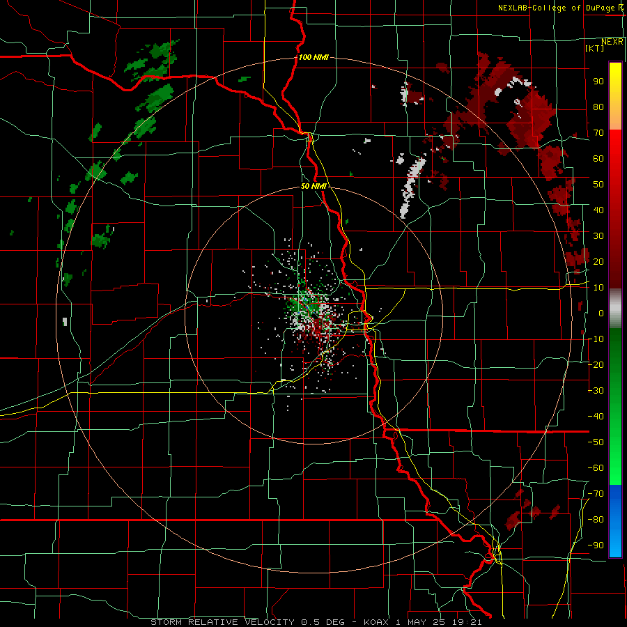Screen dimensions: 627x627
Task: Click the KOAX station identifier in caption
Action: point(377,622)
